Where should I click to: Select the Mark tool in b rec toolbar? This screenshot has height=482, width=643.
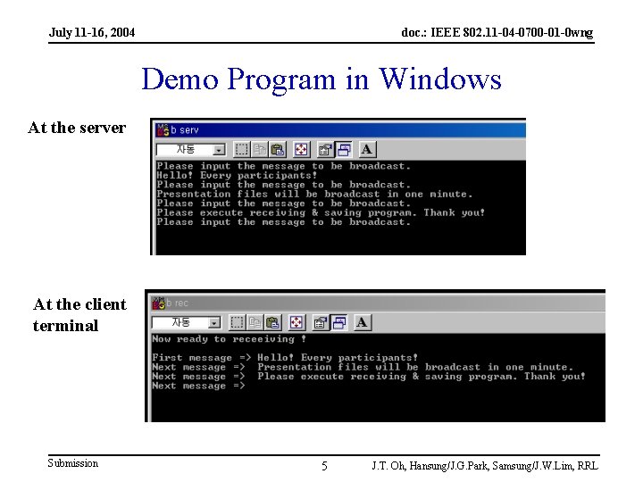pos(237,322)
